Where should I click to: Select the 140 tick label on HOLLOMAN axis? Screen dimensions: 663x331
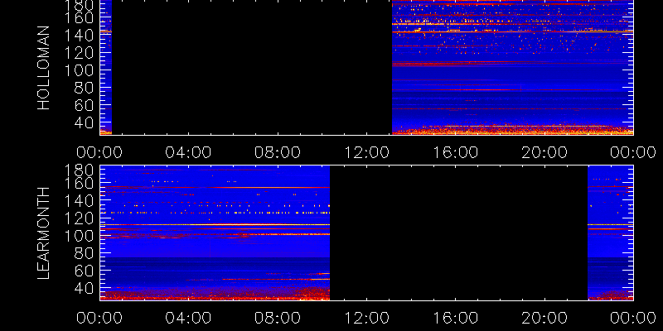[80, 35]
